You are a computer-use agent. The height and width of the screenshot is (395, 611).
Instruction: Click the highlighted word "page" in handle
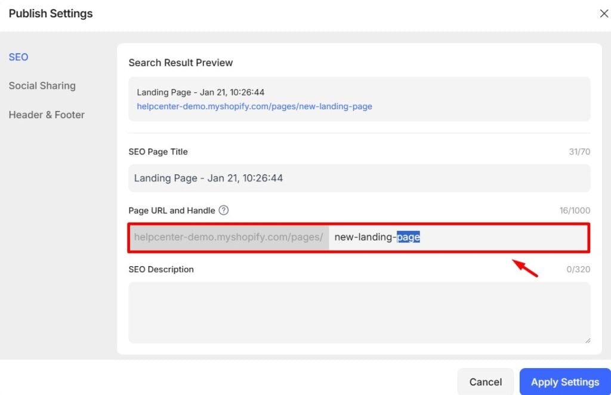(x=409, y=237)
